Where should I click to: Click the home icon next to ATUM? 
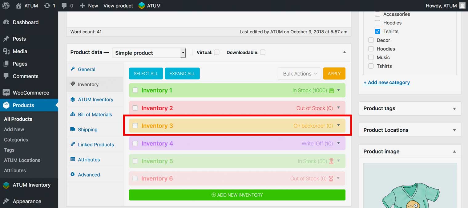19,6
